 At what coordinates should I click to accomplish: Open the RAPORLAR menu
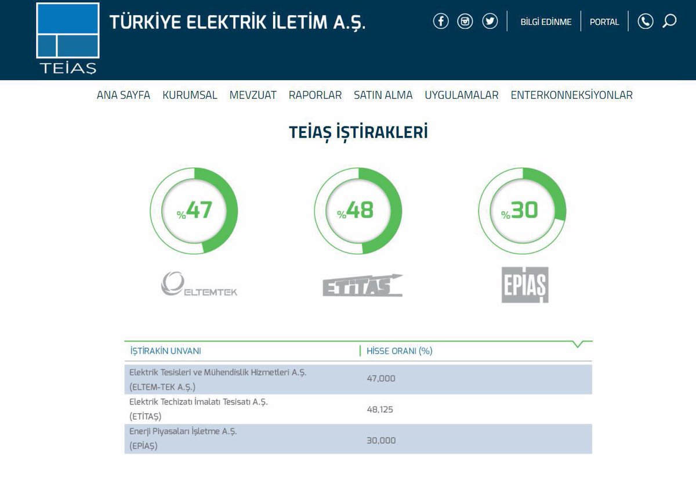coord(316,95)
